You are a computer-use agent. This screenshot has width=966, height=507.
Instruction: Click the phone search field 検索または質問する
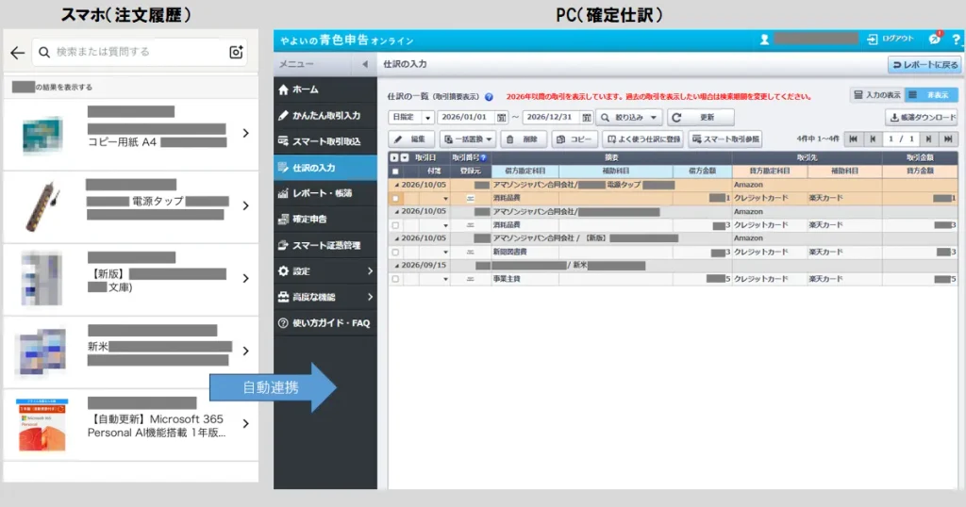[x=139, y=52]
